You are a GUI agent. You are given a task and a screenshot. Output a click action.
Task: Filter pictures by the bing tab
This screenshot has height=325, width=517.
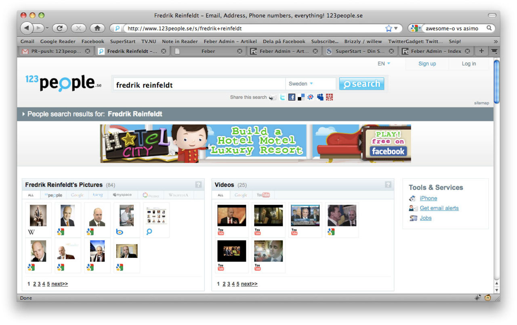(x=98, y=195)
